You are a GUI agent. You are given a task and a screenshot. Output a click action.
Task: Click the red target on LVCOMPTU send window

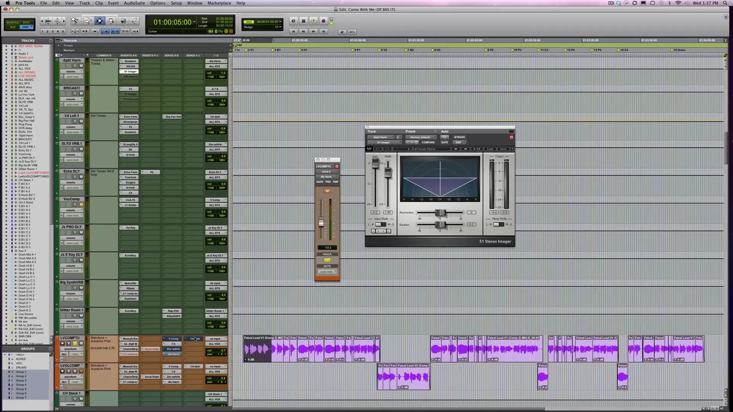(x=337, y=166)
